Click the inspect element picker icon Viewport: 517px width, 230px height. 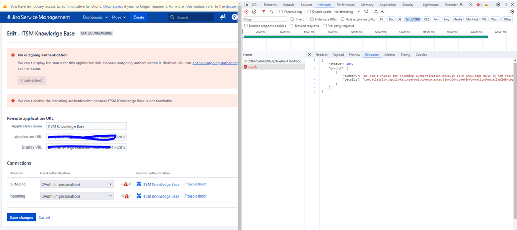[x=246, y=5]
